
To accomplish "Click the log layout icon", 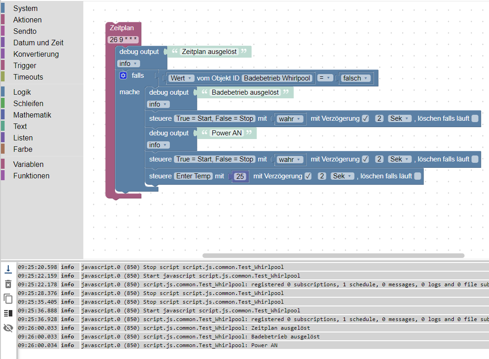I will point(8,313).
